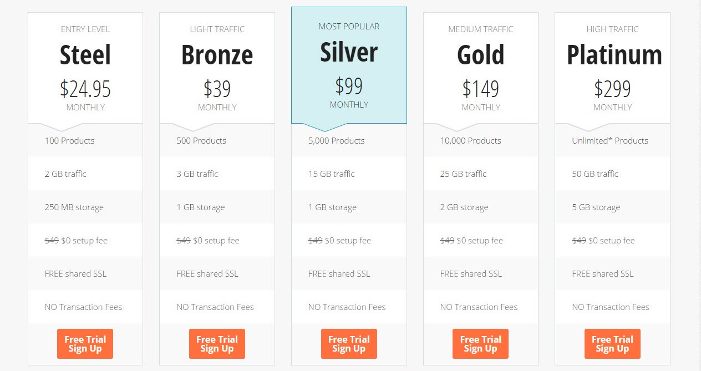Viewport: 701px width, 371px height.
Task: Click Unlimited* Products in Platinum column
Action: coord(610,140)
